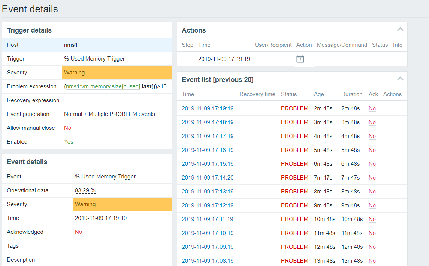Open event from 2019-11-09 17:19:19 in list
The height and width of the screenshot is (266, 429).
point(208,108)
